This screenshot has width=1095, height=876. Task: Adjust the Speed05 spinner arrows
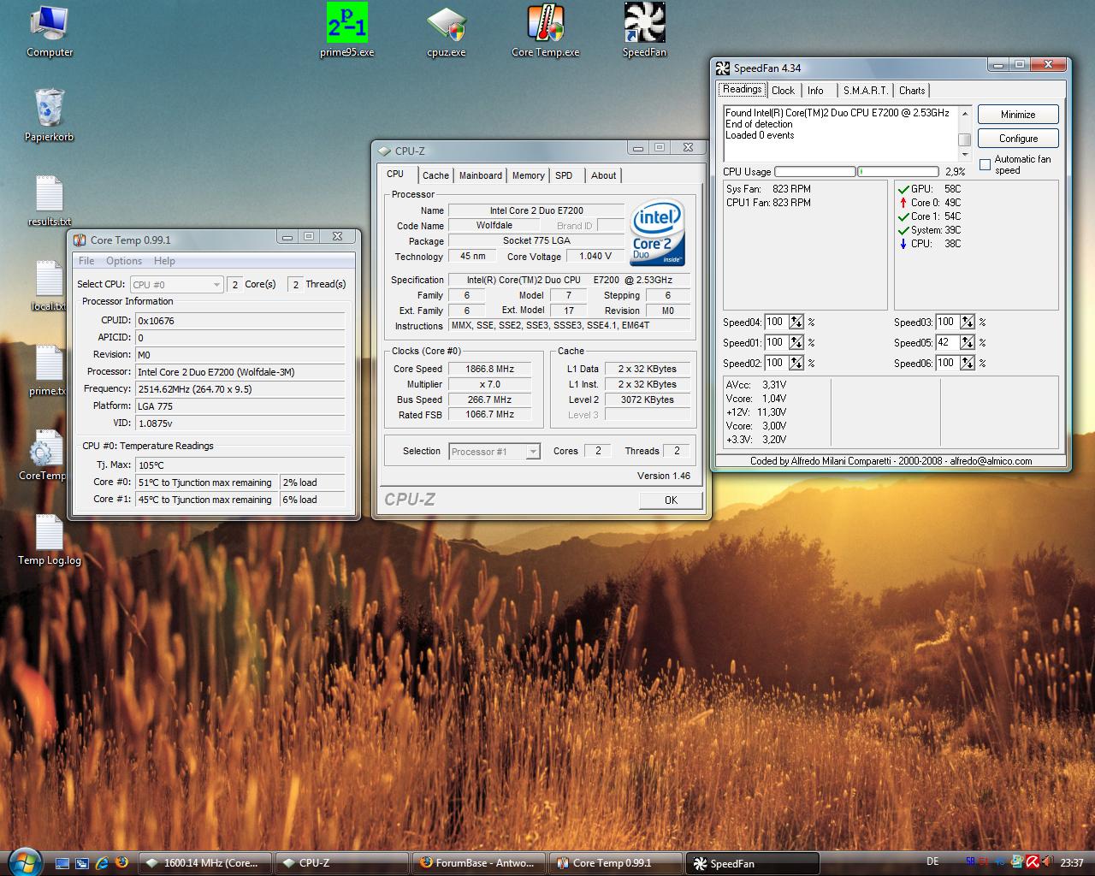coord(968,343)
